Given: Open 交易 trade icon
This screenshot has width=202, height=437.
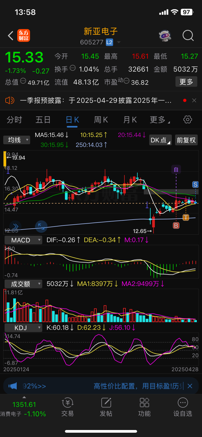Looking at the screenshot, I should tap(68, 407).
